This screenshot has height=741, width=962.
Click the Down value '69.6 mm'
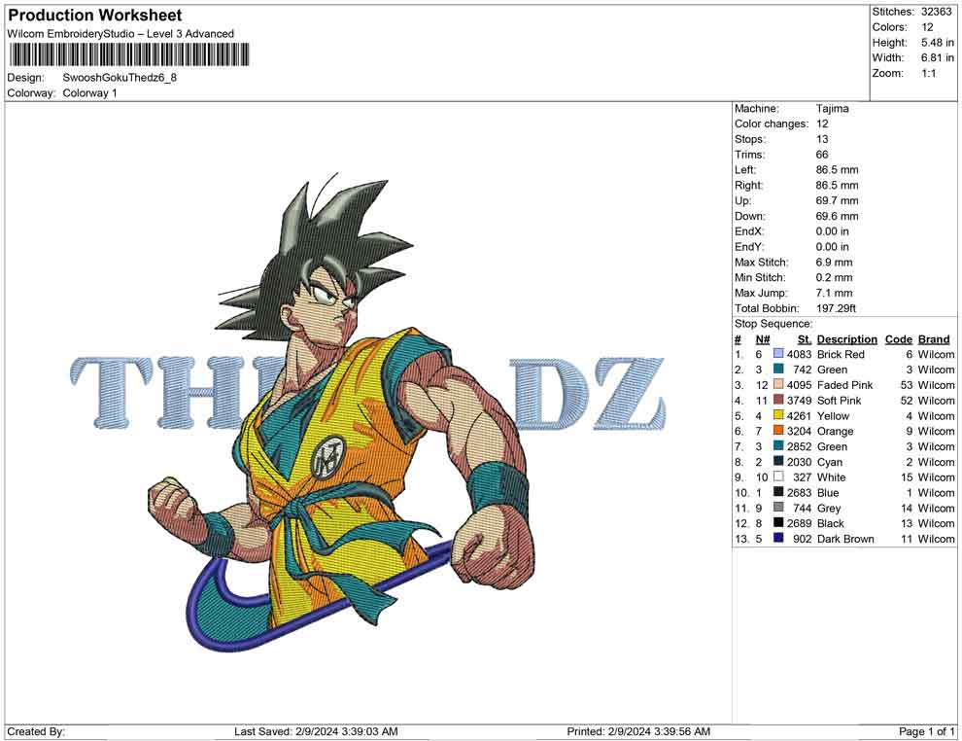(837, 216)
